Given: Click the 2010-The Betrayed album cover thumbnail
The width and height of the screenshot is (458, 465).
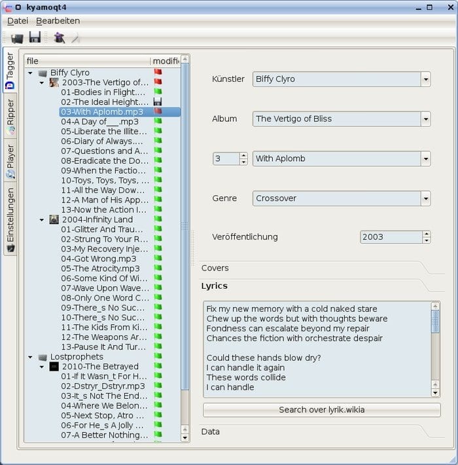Looking at the screenshot, I should (54, 367).
